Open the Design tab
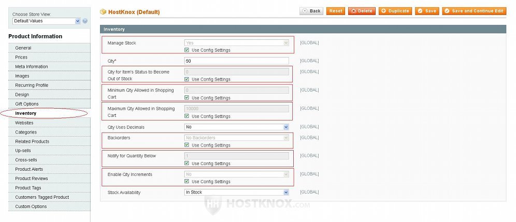 pyautogui.click(x=49, y=95)
